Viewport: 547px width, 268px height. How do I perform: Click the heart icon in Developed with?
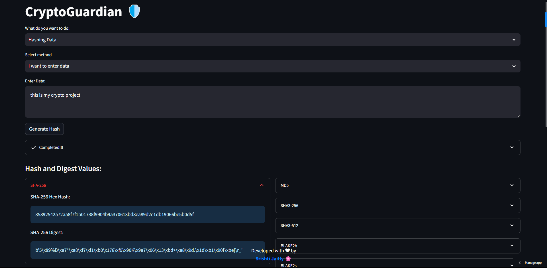(x=287, y=251)
